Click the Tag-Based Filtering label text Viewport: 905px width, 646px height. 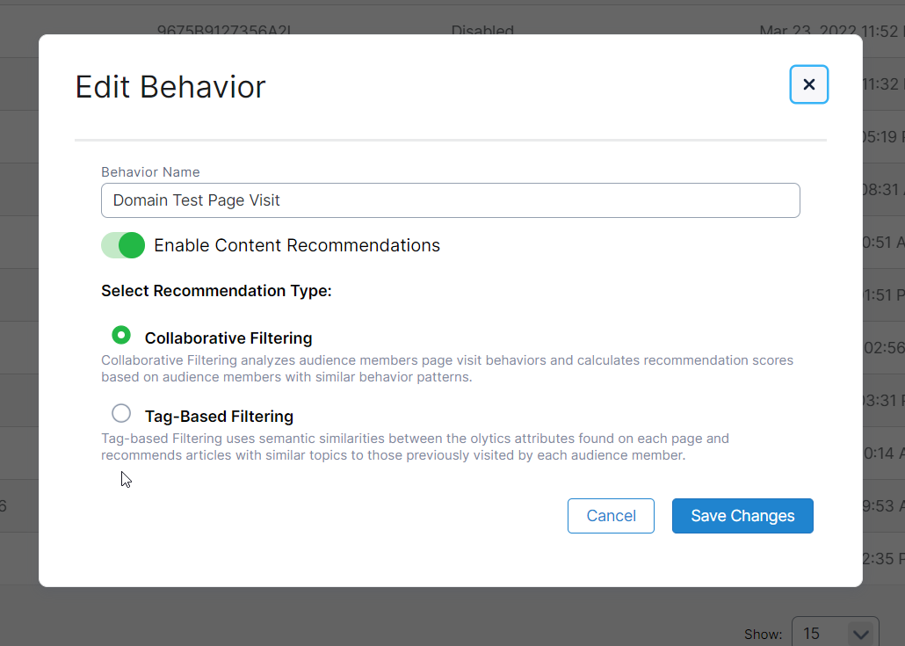219,417
